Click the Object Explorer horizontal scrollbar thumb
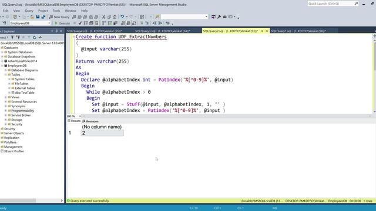Image resolution: width=376 pixels, height=211 pixels. pyautogui.click(x=18, y=200)
